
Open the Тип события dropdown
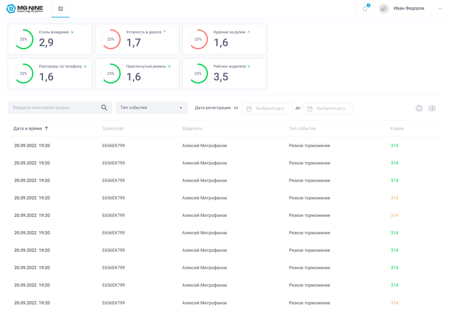[152, 108]
